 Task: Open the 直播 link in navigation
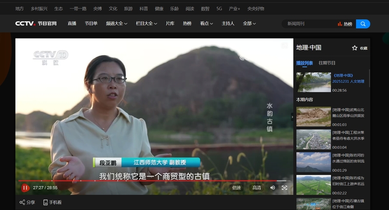(x=72, y=23)
